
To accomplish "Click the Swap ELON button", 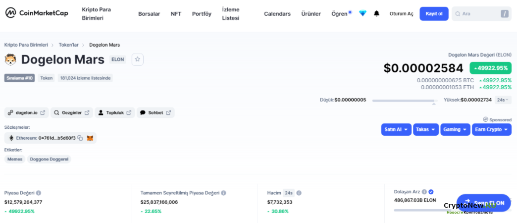I will [483, 203].
